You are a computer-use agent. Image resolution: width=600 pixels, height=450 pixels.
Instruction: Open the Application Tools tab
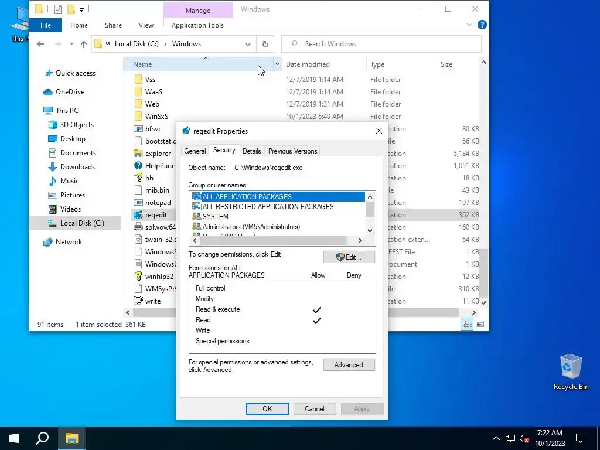197,25
